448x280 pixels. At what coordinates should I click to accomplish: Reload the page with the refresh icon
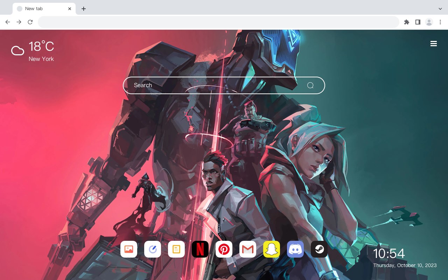[30, 22]
